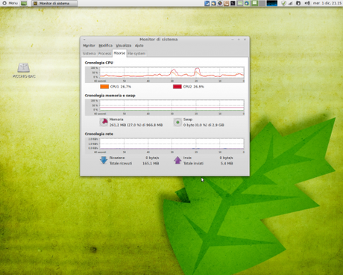
Task: Switch to the Sistema tab
Action: pos(89,54)
